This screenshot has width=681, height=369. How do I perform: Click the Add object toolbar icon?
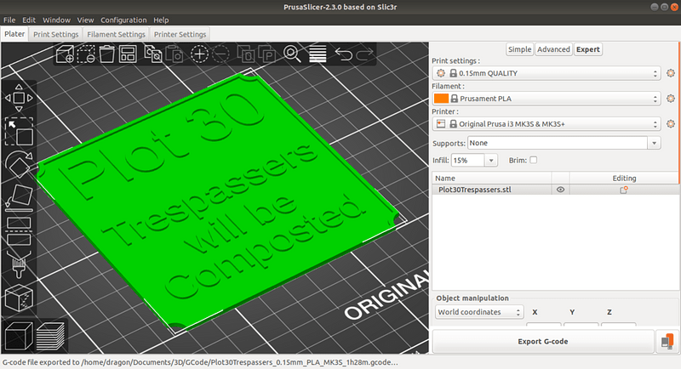coord(66,54)
